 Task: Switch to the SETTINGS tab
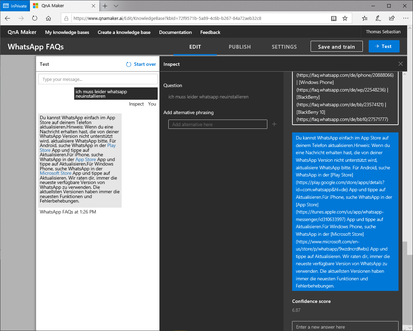[284, 47]
